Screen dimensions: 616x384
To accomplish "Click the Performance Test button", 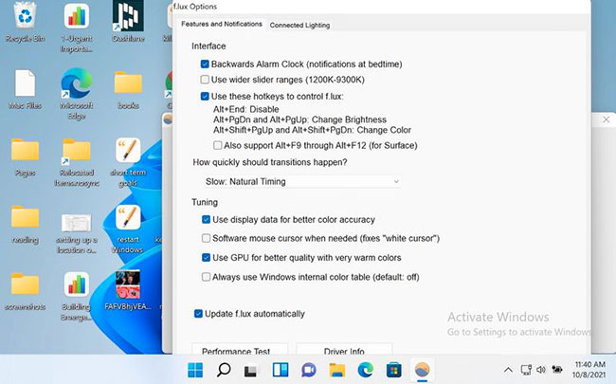I will pos(240,350).
